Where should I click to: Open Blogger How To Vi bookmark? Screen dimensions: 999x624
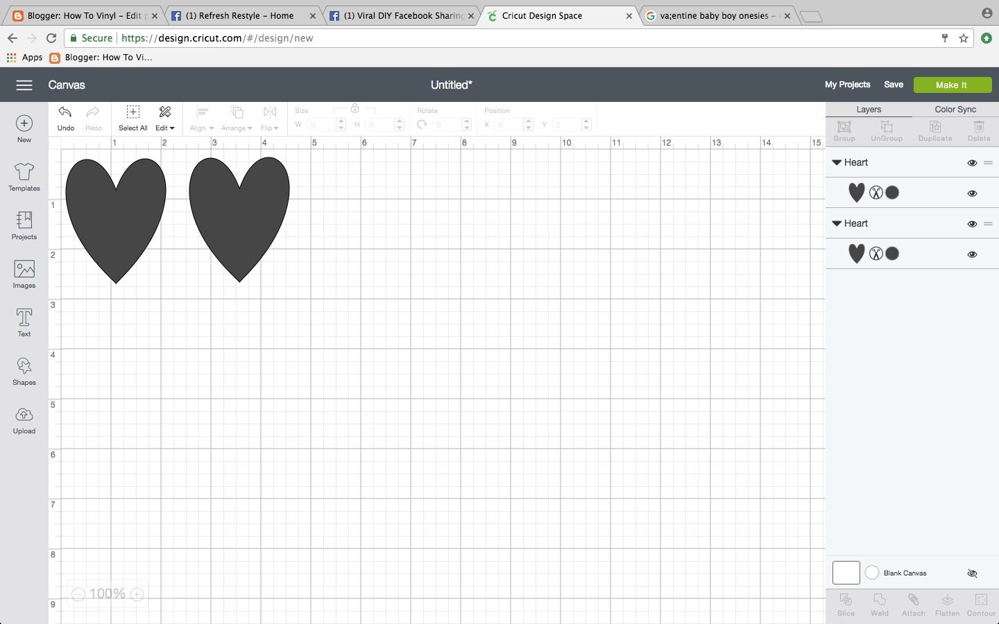pos(101,58)
